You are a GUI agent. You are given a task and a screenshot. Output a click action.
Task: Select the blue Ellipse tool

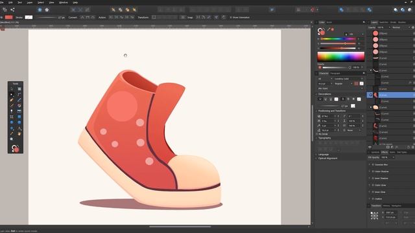tap(12, 122)
